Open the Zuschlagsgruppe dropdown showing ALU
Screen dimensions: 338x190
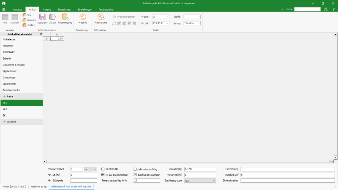coord(200,181)
